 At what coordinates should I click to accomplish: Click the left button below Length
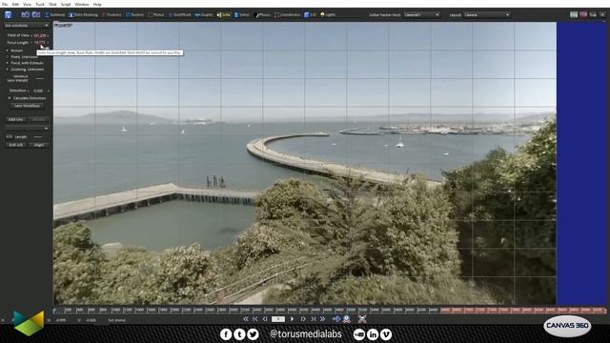point(15,145)
